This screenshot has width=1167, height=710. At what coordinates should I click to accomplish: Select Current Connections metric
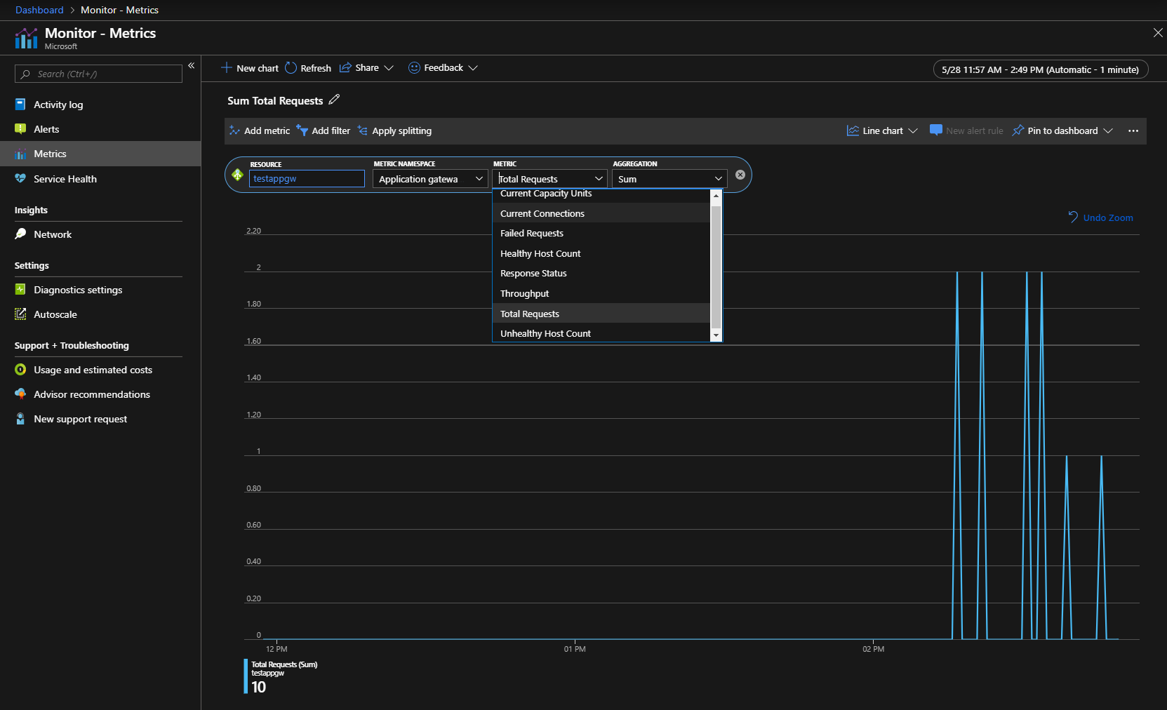(x=601, y=213)
